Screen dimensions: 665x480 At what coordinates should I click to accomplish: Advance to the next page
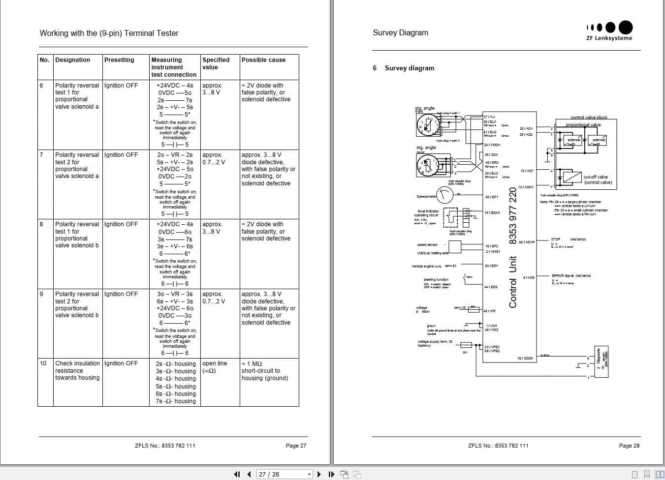[319, 474]
